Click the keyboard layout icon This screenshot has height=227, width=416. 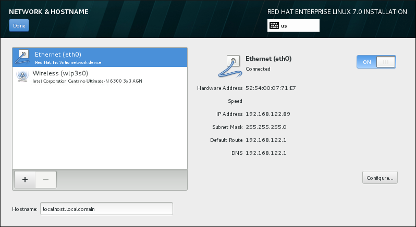[x=274, y=25]
